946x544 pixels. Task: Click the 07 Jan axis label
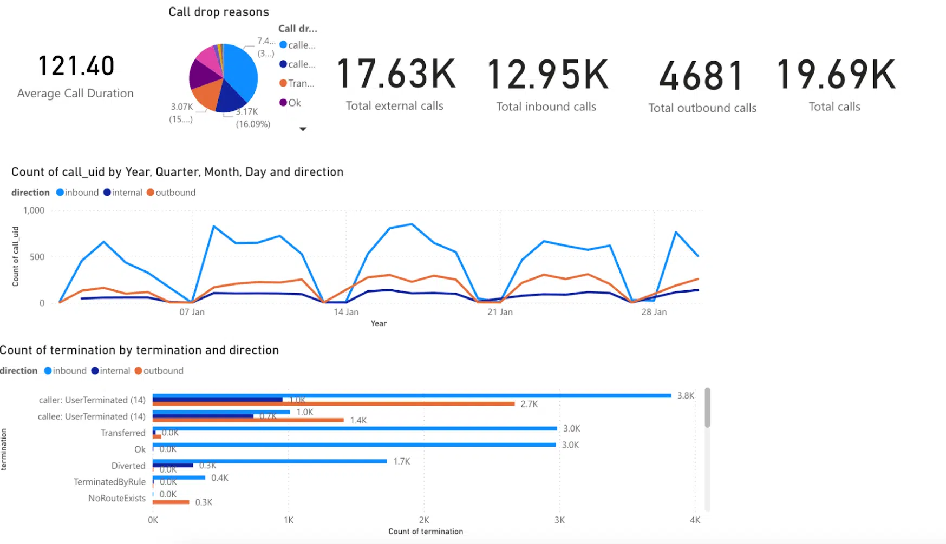[x=192, y=312]
